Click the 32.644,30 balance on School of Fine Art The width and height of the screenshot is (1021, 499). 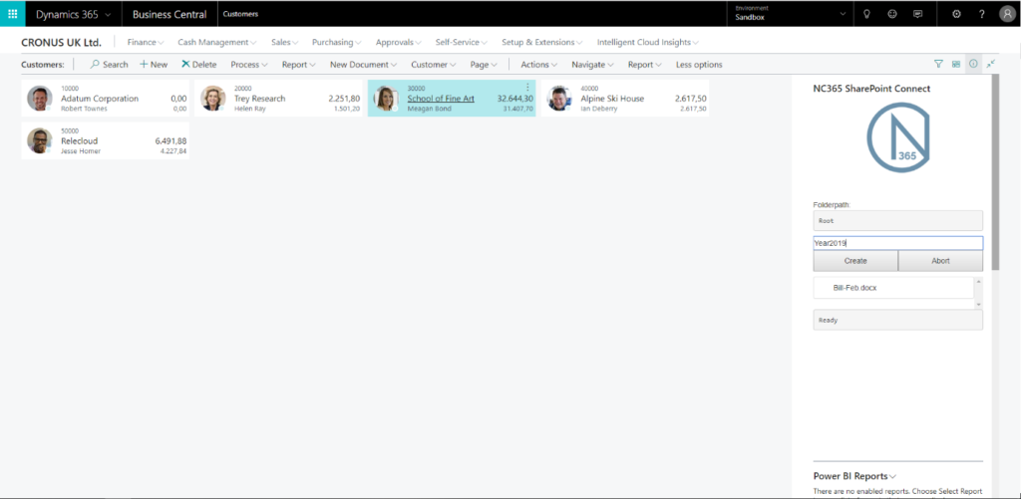(515, 99)
